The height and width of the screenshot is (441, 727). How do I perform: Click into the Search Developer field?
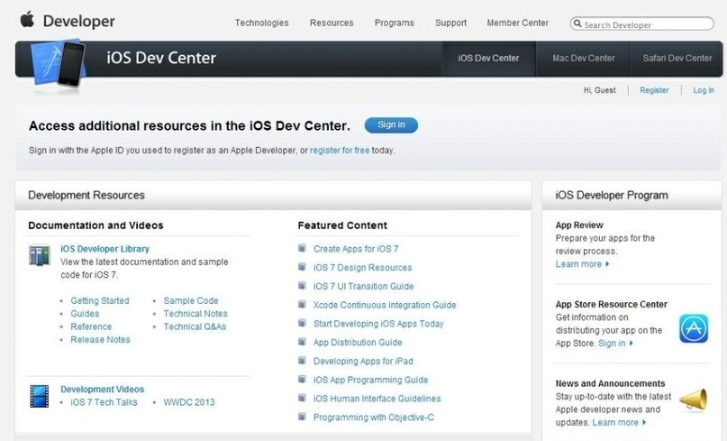(x=642, y=23)
